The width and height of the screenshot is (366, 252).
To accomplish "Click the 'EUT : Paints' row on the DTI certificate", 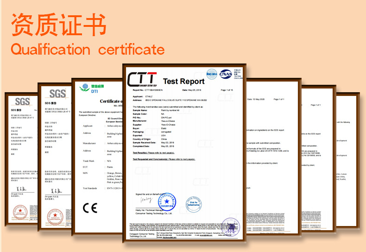I will [98, 167].
